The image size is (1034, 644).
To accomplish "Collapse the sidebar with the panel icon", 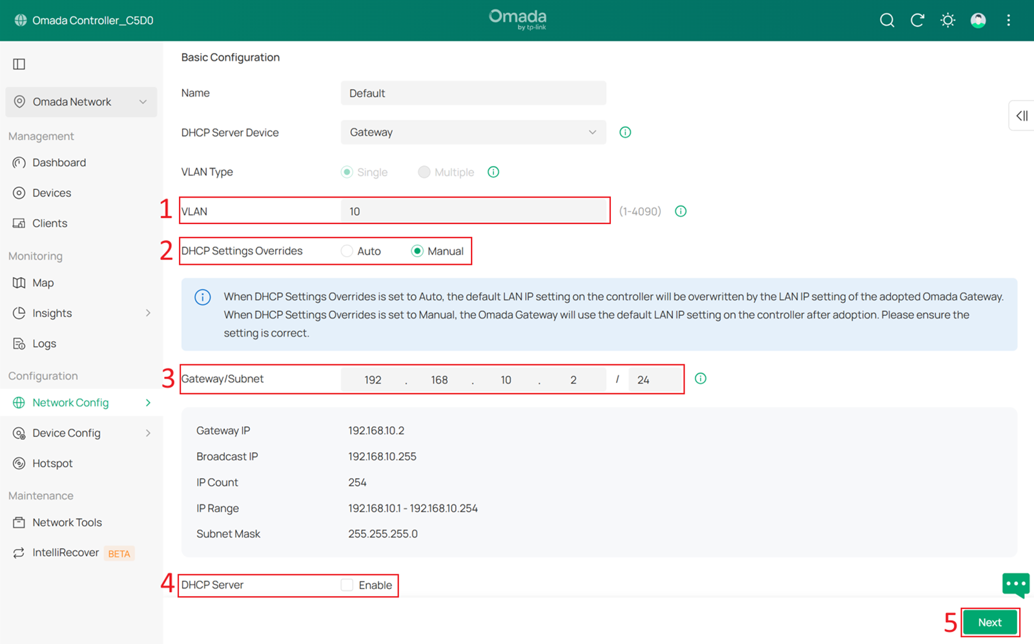I will [x=19, y=64].
